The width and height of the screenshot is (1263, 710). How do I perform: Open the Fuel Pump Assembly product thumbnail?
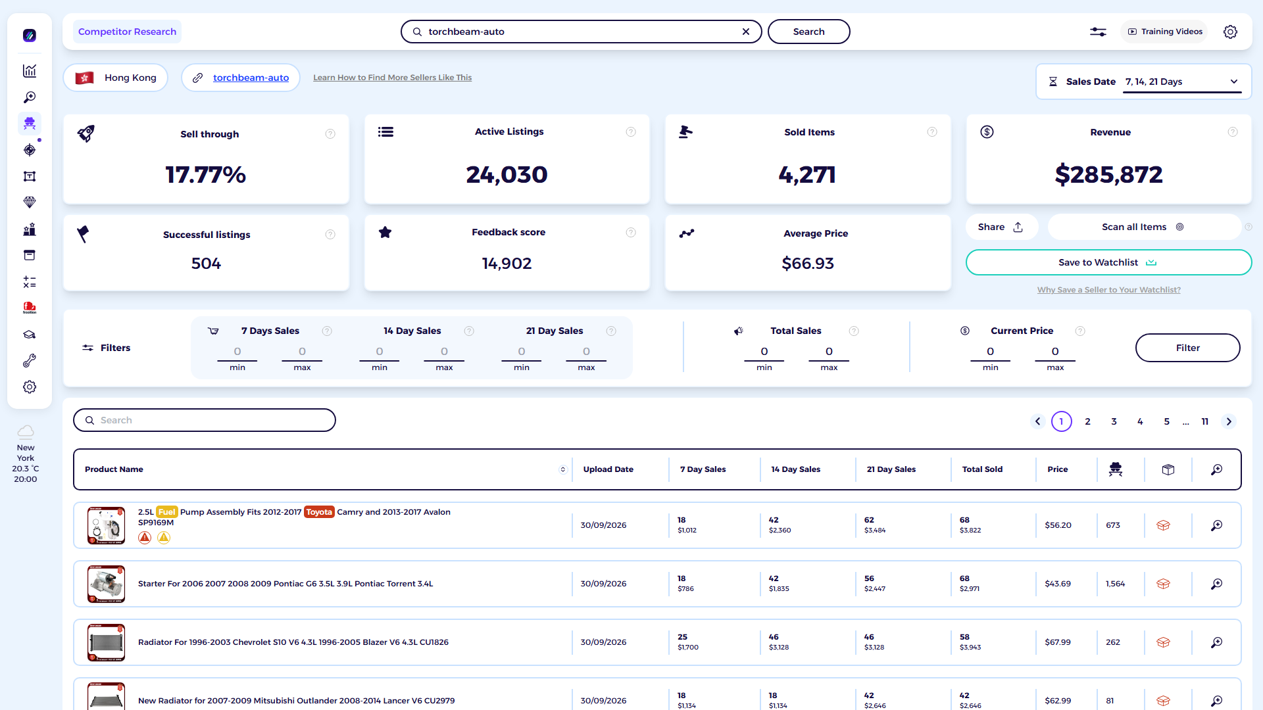pos(106,525)
